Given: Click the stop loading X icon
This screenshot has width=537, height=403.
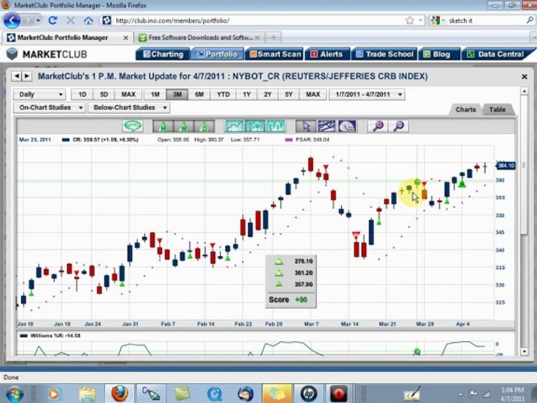Looking at the screenshot, I should [70, 21].
